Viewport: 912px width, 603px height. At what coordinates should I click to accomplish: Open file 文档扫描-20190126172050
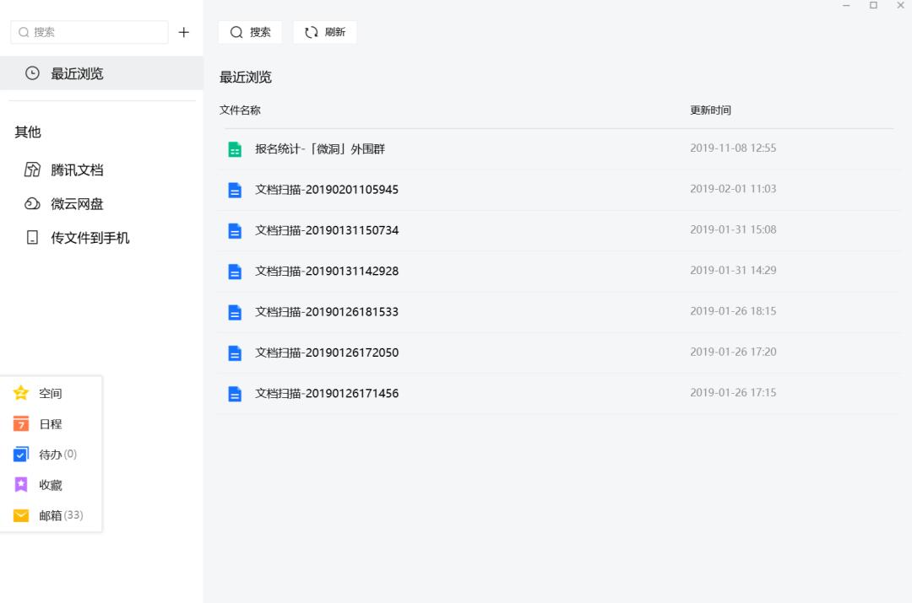(326, 352)
